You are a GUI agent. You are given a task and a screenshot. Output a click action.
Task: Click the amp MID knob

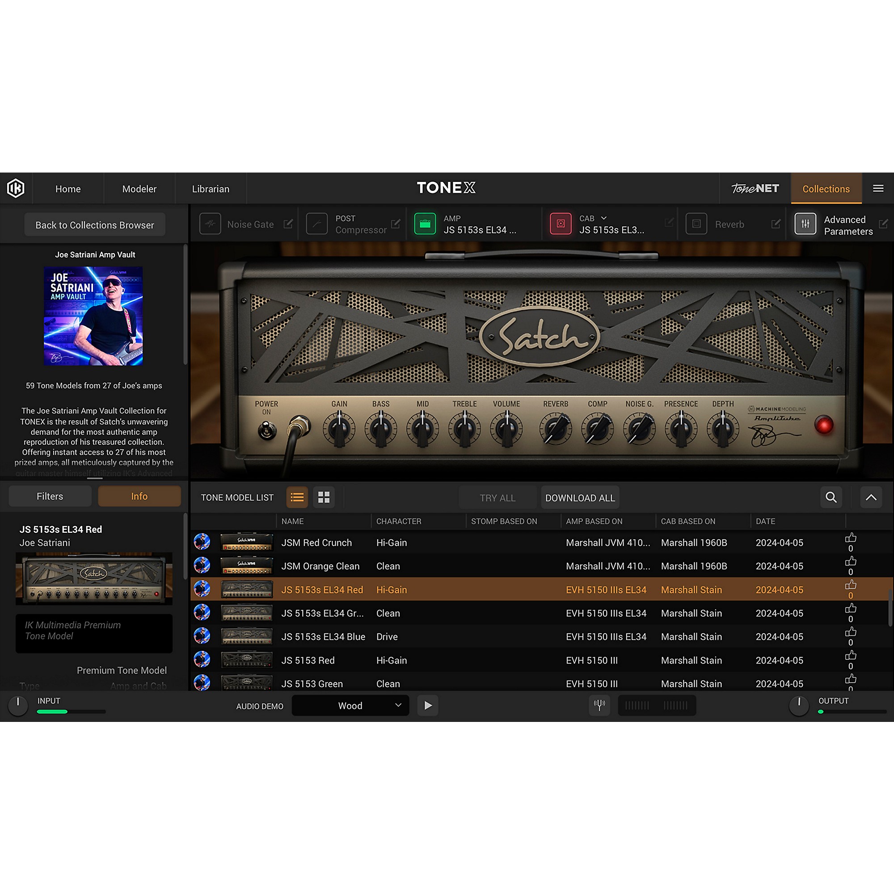click(x=422, y=428)
